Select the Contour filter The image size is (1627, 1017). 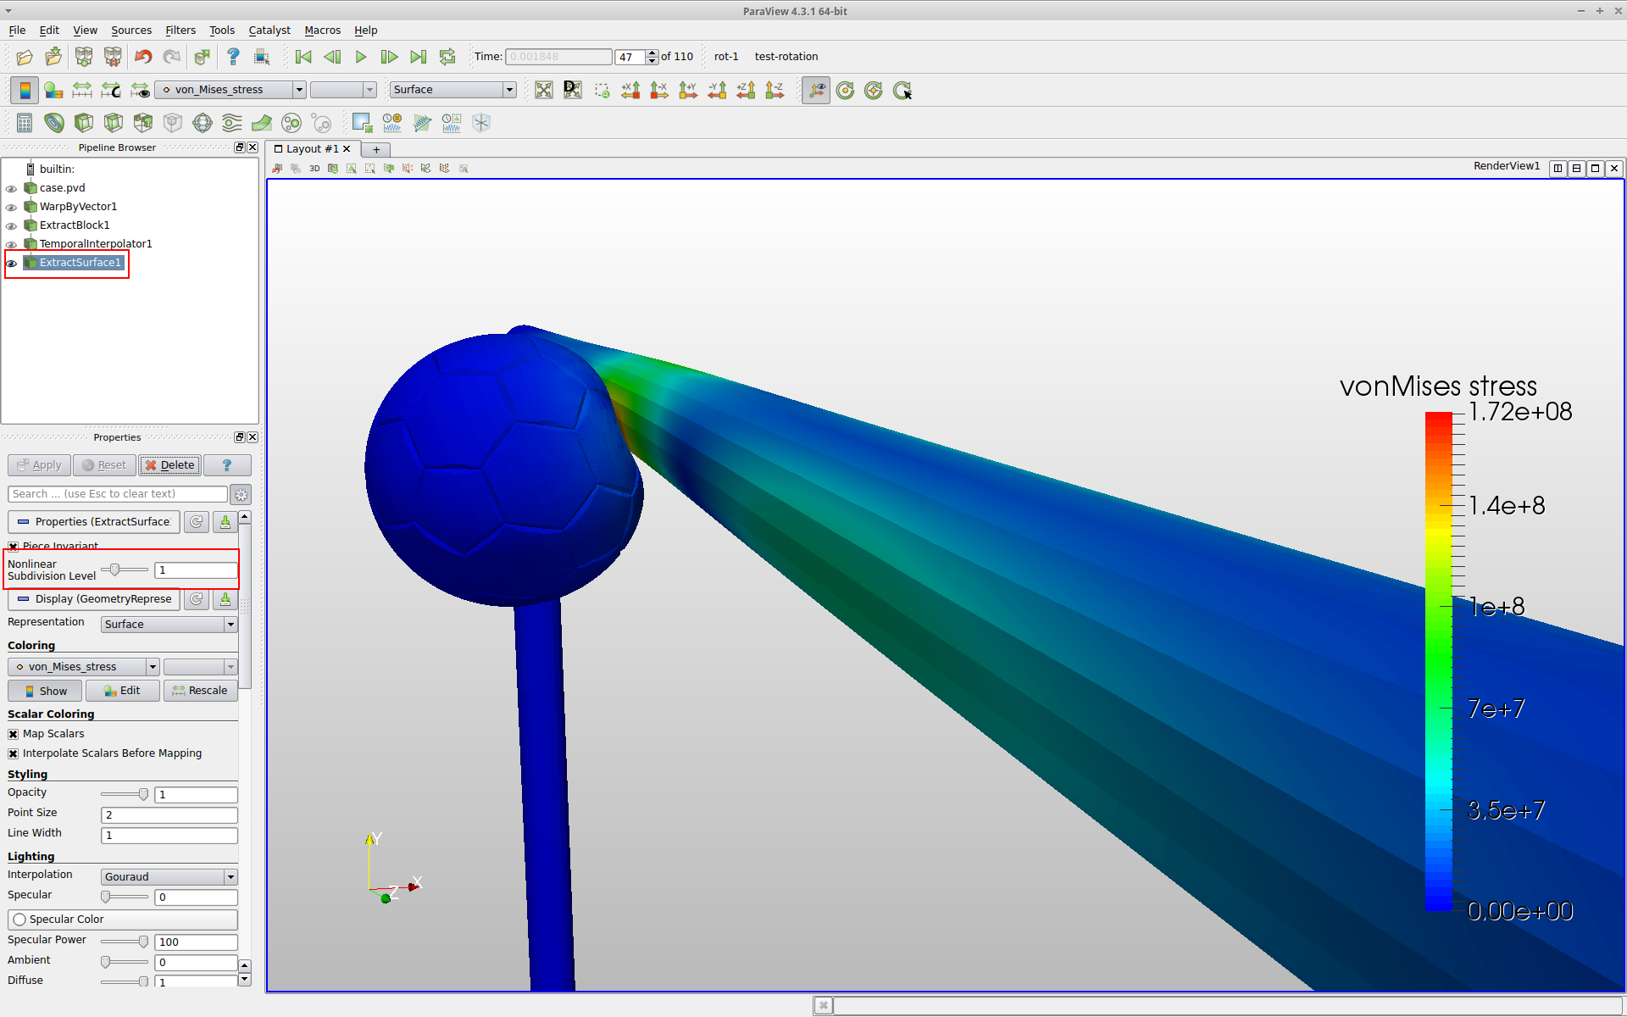(x=55, y=122)
